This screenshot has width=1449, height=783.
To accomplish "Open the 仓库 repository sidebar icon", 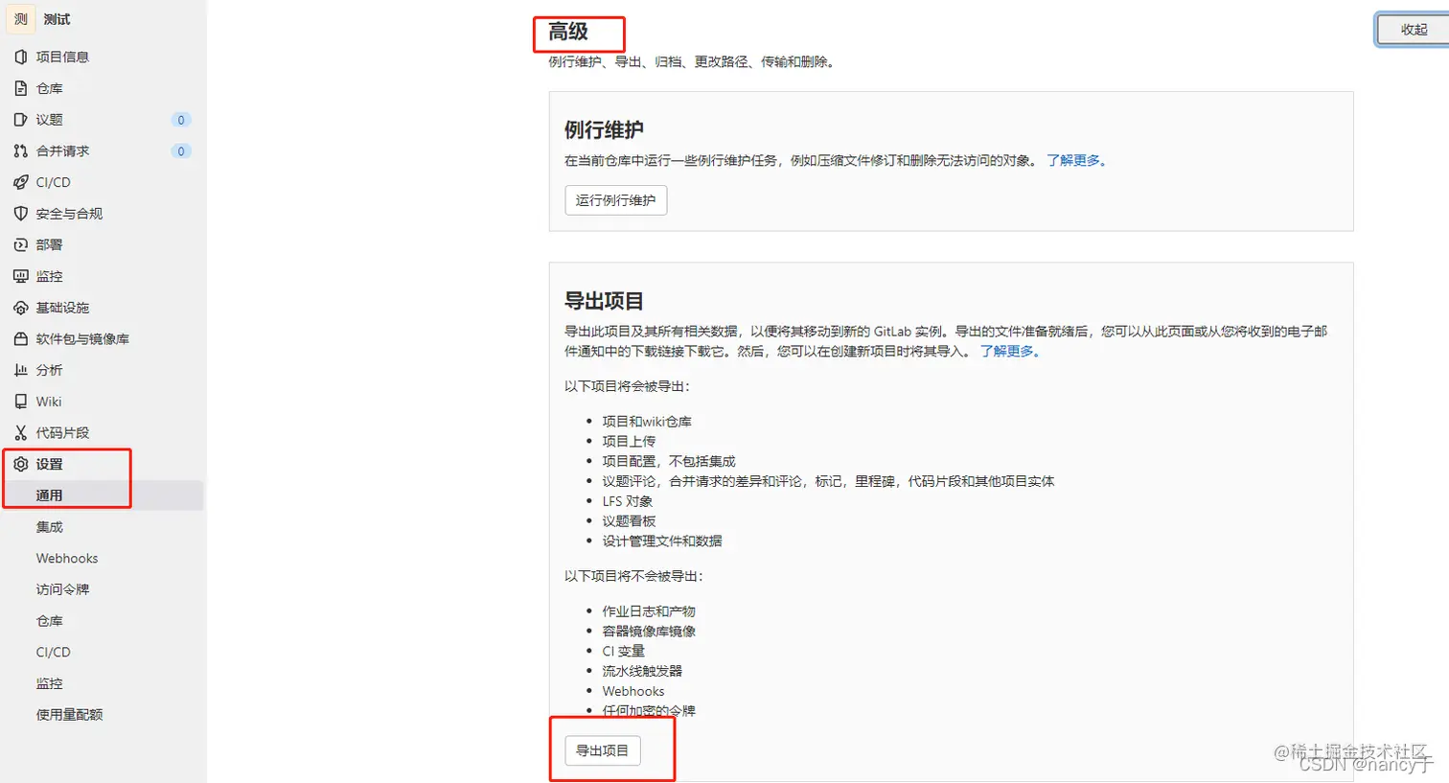I will 22,88.
